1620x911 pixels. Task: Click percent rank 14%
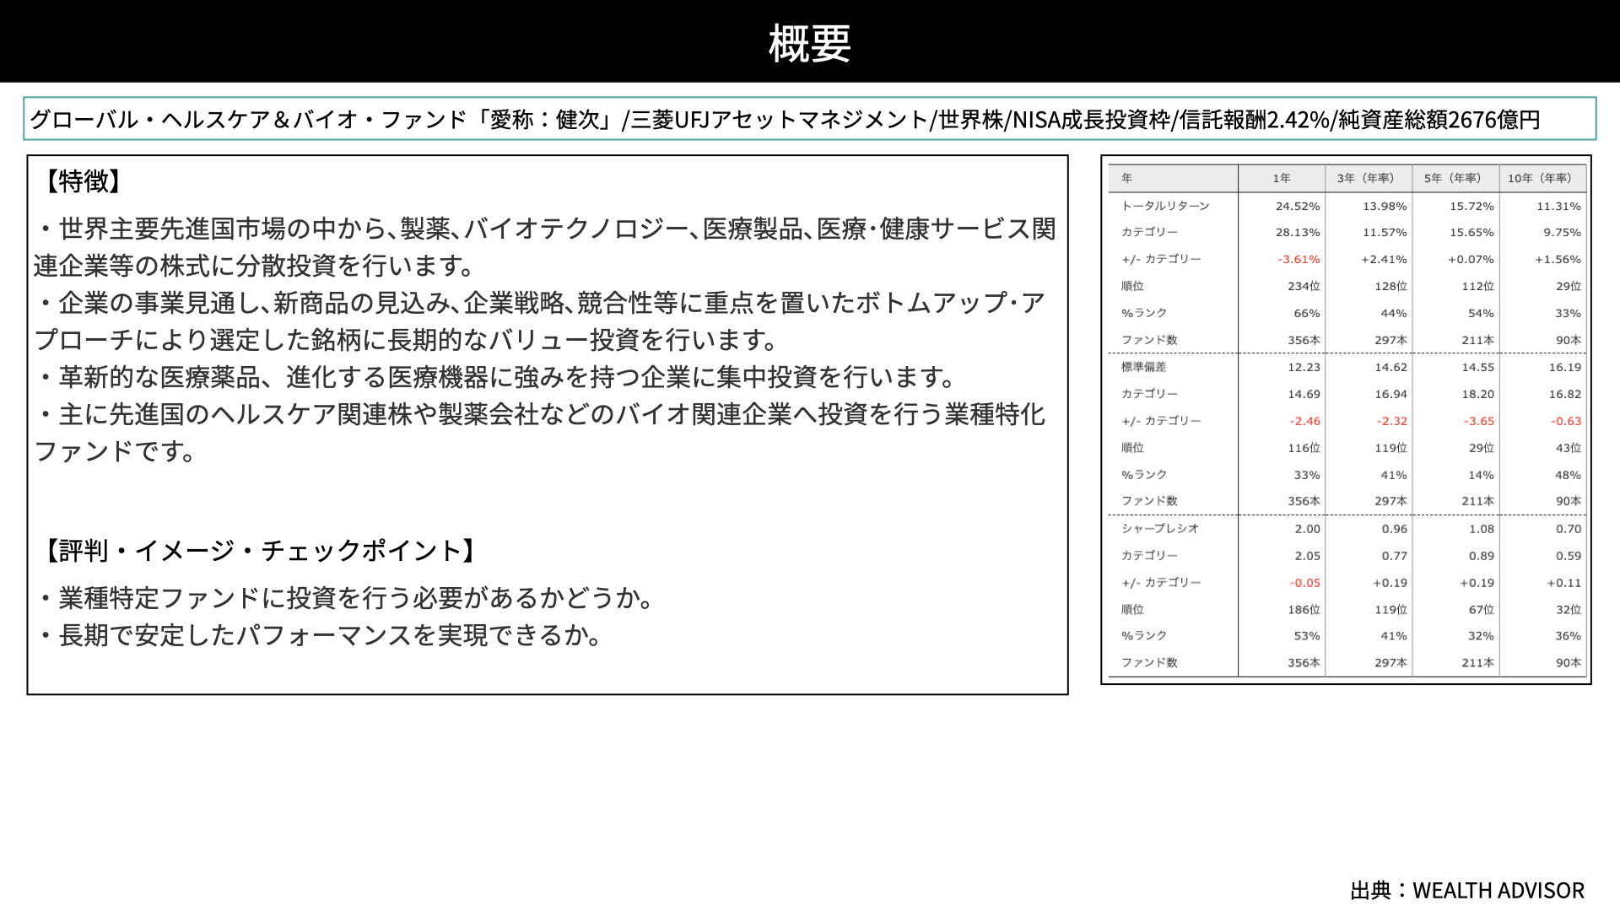pos(1481,475)
